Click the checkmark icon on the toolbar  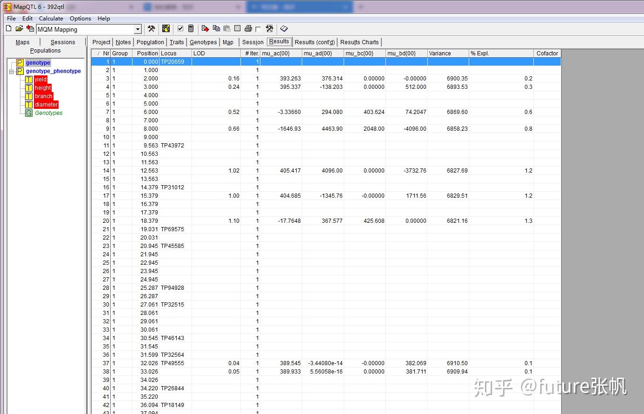180,28
